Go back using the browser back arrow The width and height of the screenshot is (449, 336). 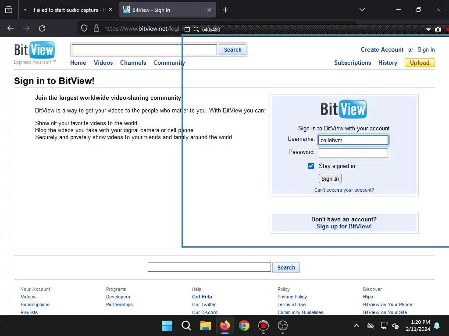pyautogui.click(x=11, y=28)
